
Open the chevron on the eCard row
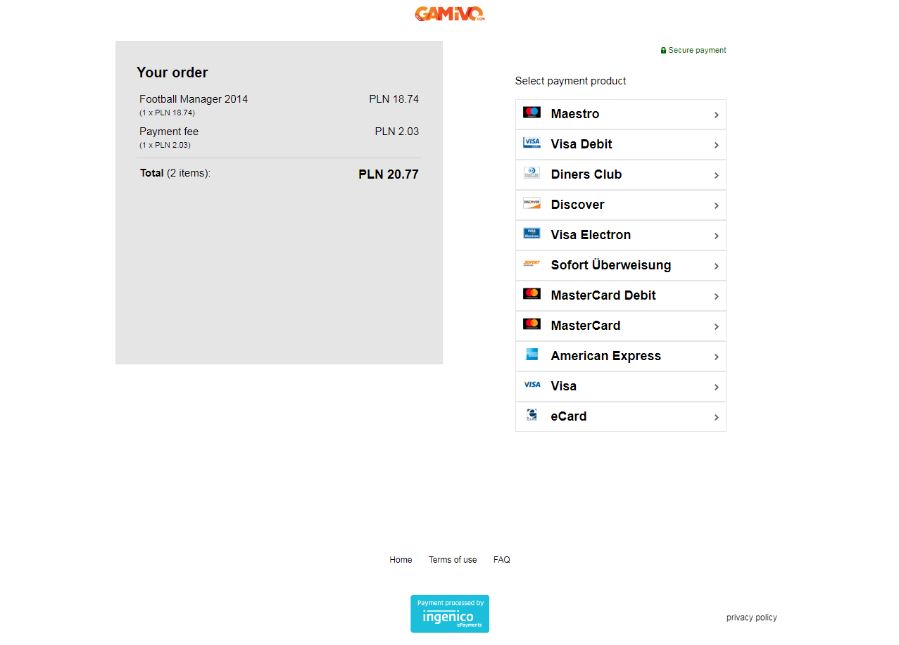tap(716, 417)
